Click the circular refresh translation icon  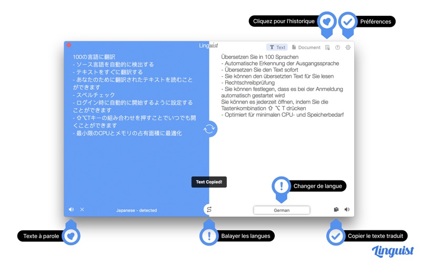(x=209, y=129)
